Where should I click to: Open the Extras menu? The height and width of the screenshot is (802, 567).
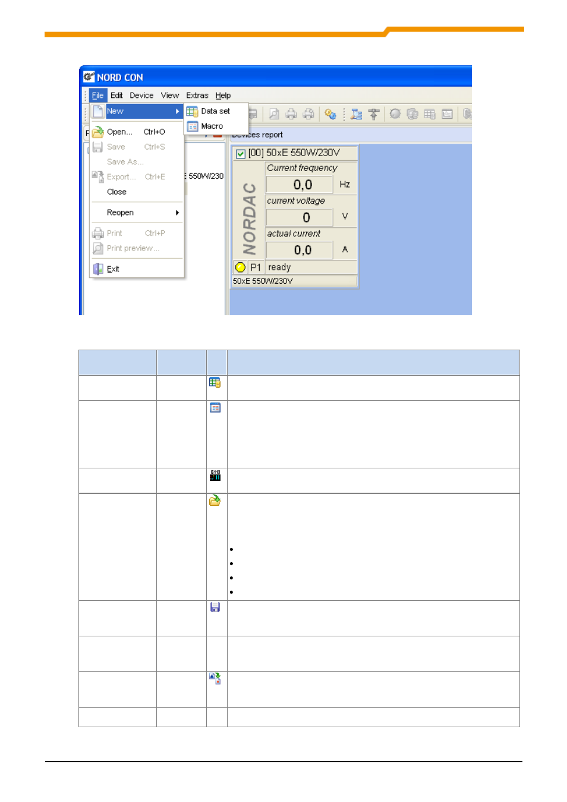point(197,95)
